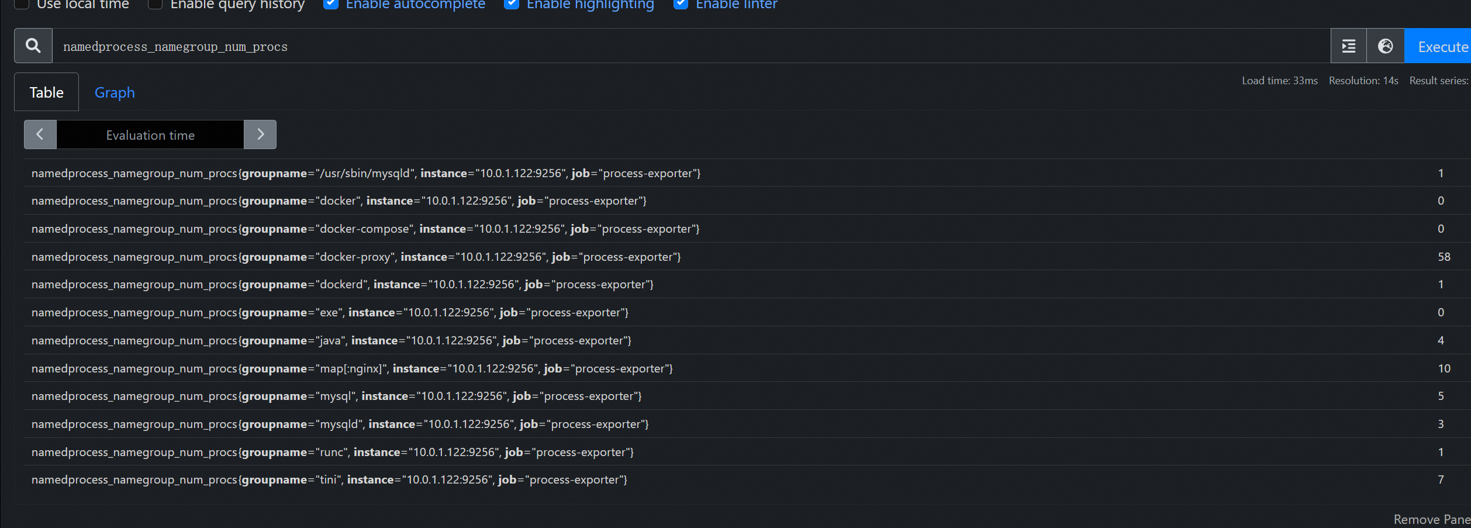Switch to the Graph tab
This screenshot has height=528, width=1471.
(114, 92)
